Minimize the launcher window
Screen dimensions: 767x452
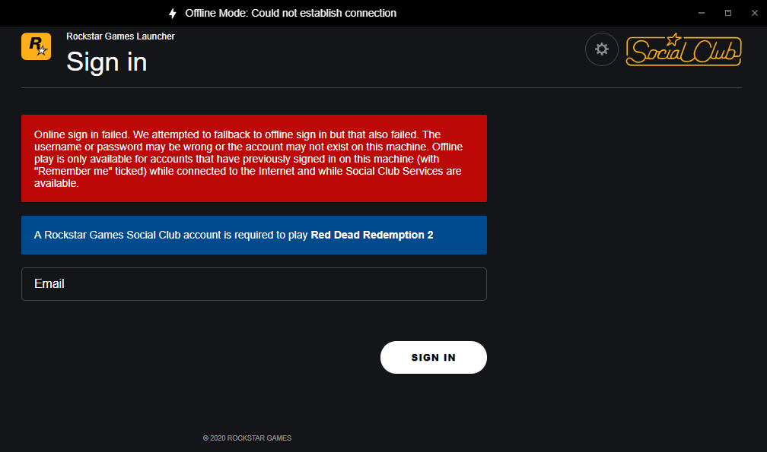702,13
